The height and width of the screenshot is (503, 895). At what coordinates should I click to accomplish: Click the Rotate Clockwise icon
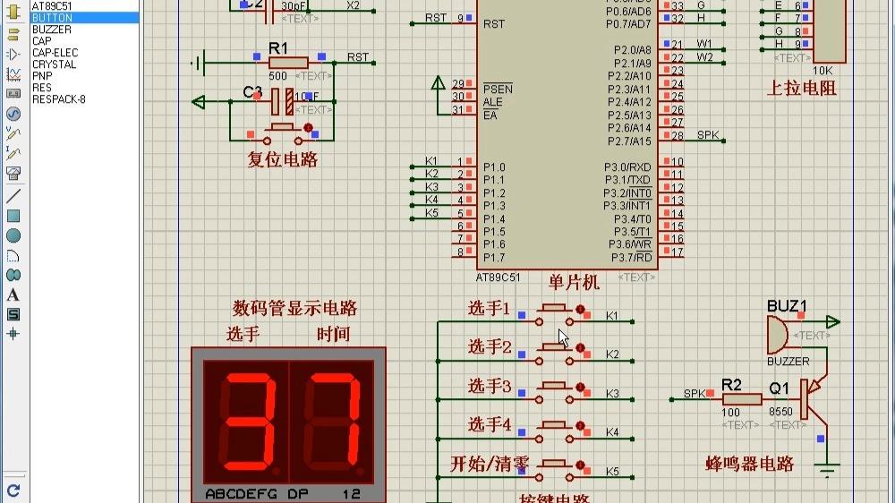tap(13, 490)
